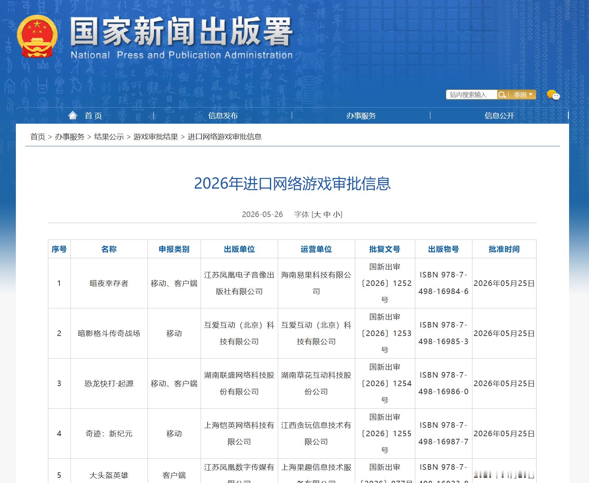The width and height of the screenshot is (589, 483).
Task: Click the search magnifier icon
Action: pos(501,95)
